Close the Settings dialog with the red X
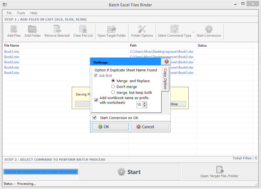Image resolution: width=261 pixels, height=189 pixels. pos(166,61)
